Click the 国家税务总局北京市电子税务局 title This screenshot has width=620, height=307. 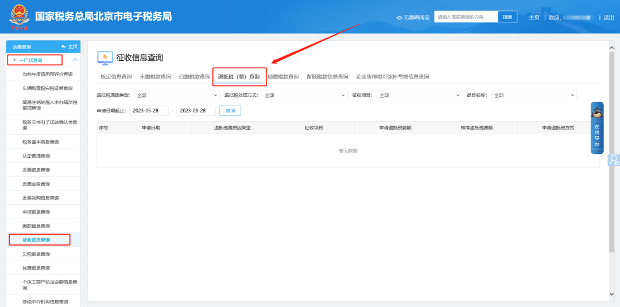(x=103, y=17)
